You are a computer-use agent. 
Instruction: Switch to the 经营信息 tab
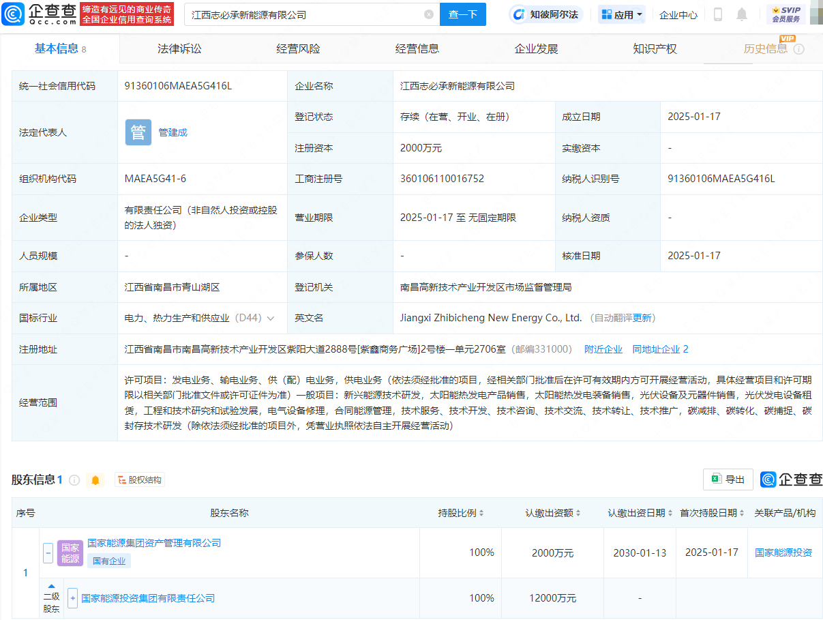coord(417,48)
